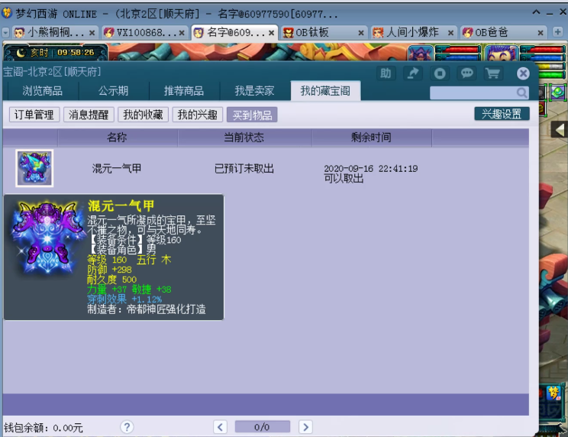568x437 pixels.
Task: Click the 混元一气甲 item thumbnail
Action: pos(34,169)
